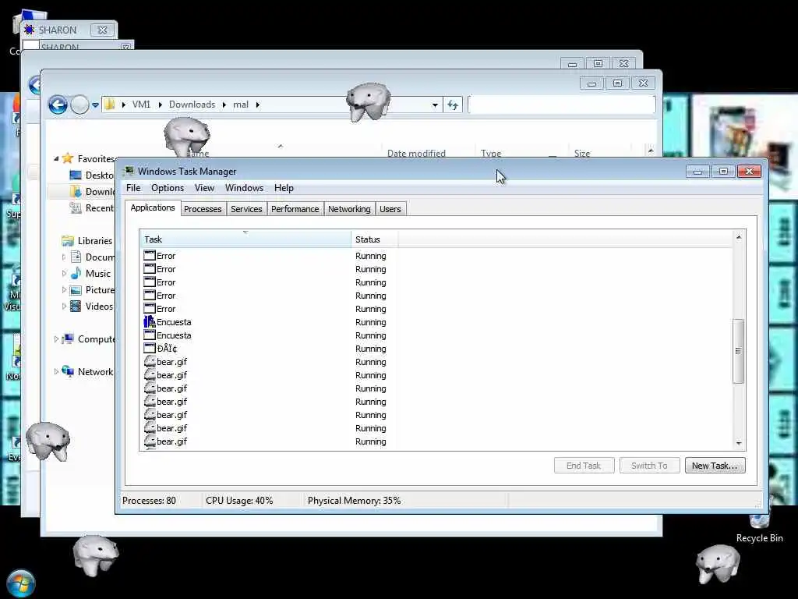Click the Libraries folder icon
Screen dimensions: 798x599
click(x=67, y=241)
